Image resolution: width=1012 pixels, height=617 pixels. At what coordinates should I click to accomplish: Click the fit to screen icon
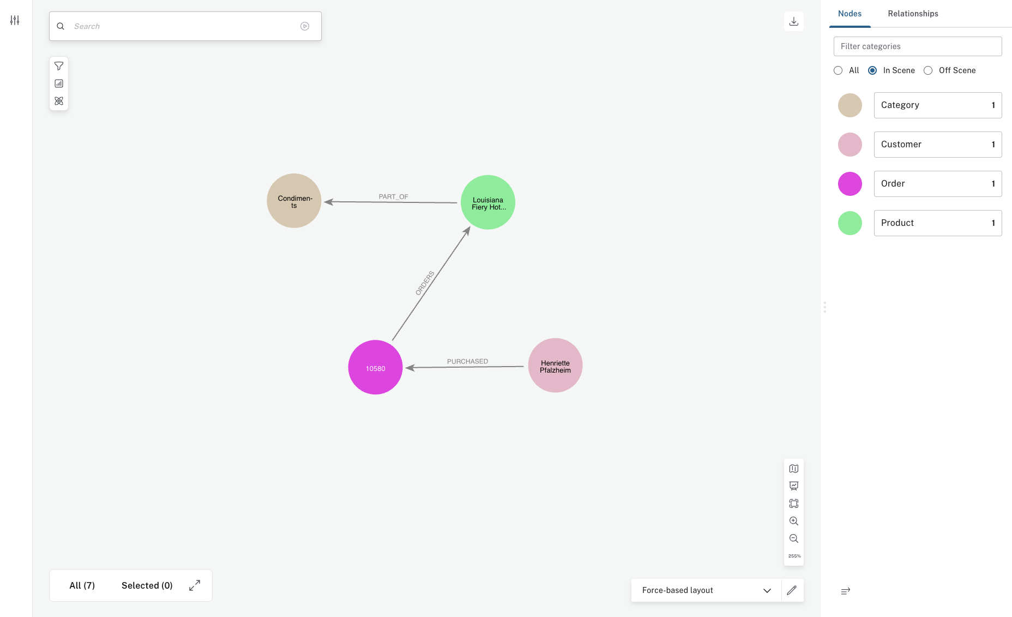[x=794, y=504]
